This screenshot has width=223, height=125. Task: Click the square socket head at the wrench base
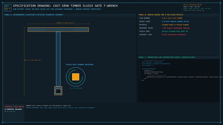pyautogui.click(x=58, y=91)
